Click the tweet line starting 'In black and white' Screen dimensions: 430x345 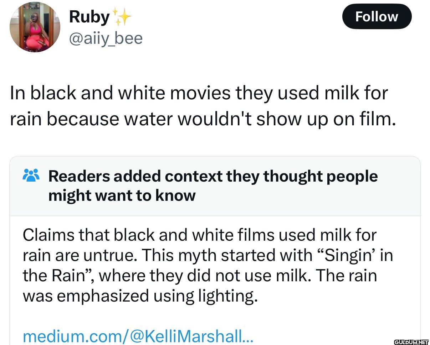[x=198, y=93]
